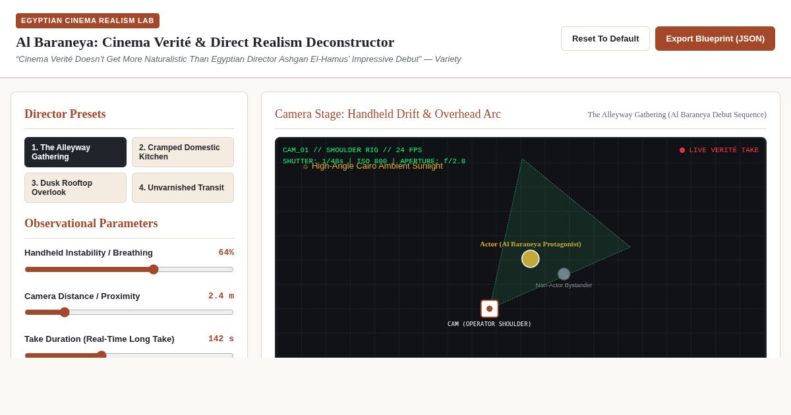Click the CAM_01 shoulder rig readout
The width and height of the screenshot is (791, 415).
tap(352, 150)
